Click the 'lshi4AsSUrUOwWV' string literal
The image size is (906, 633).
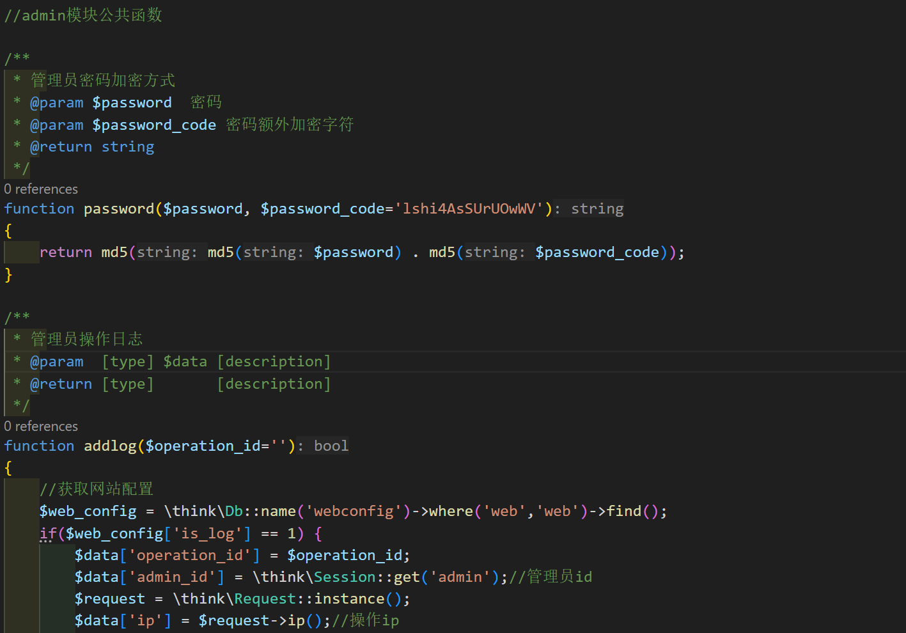pyautogui.click(x=469, y=208)
